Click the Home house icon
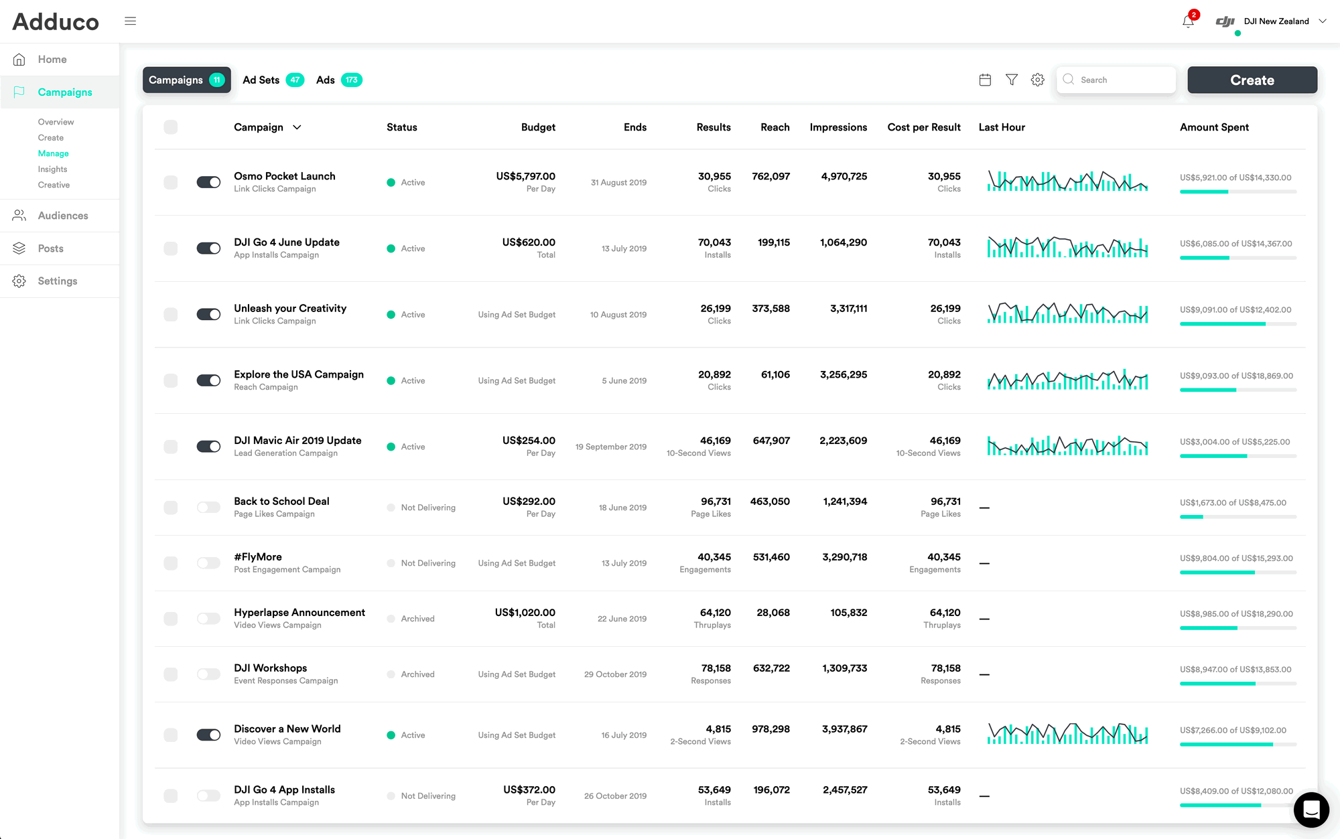 pos(19,60)
